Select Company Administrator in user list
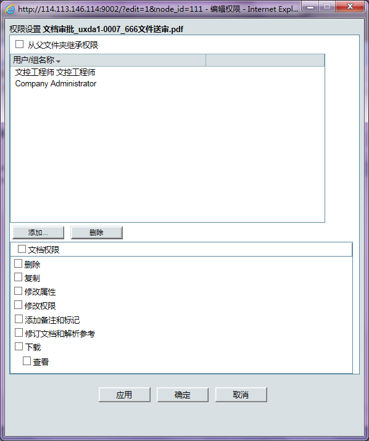Viewport: 369px width, 441px height. [56, 83]
